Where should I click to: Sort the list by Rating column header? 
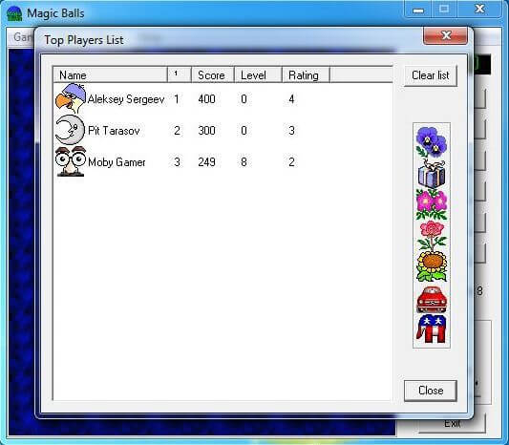pyautogui.click(x=306, y=75)
